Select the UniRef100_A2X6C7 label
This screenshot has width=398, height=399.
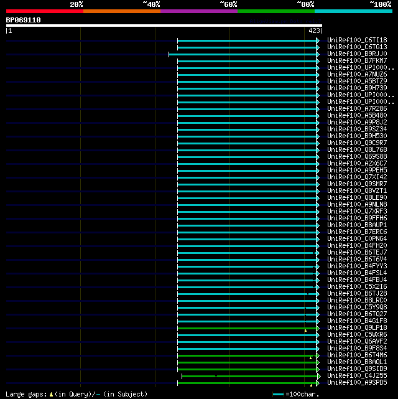click(357, 163)
